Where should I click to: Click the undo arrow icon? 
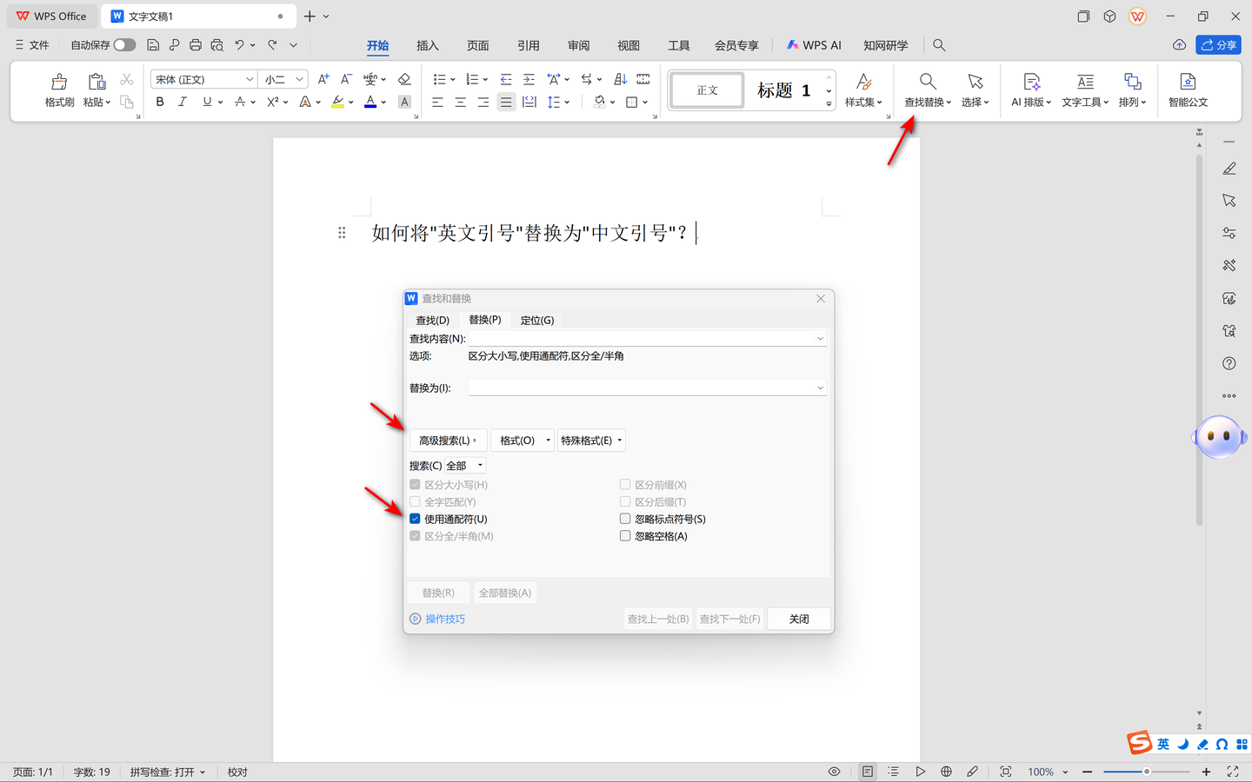pos(240,44)
